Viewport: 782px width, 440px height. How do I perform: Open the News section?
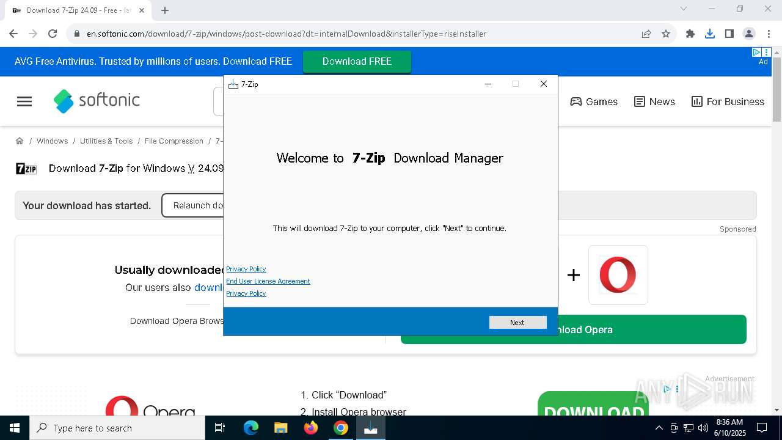[x=654, y=101]
